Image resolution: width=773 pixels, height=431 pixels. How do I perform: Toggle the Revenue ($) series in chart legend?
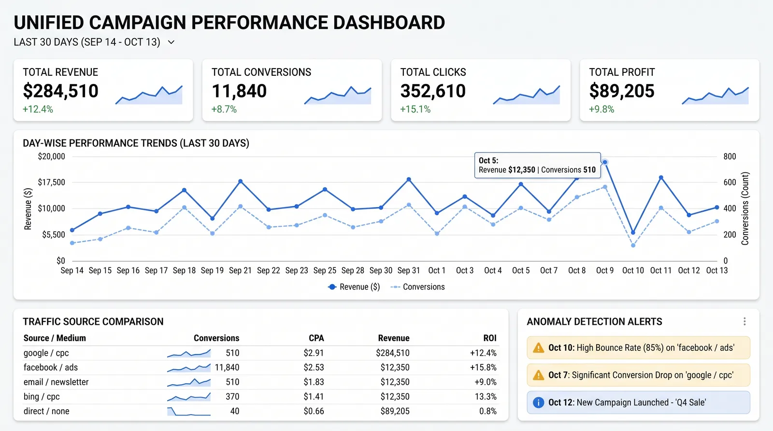pyautogui.click(x=354, y=287)
